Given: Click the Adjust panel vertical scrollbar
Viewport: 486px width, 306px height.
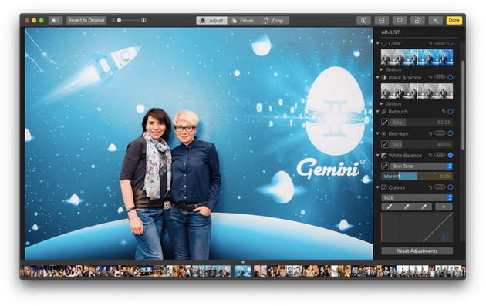Looking at the screenshot, I should [x=463, y=106].
